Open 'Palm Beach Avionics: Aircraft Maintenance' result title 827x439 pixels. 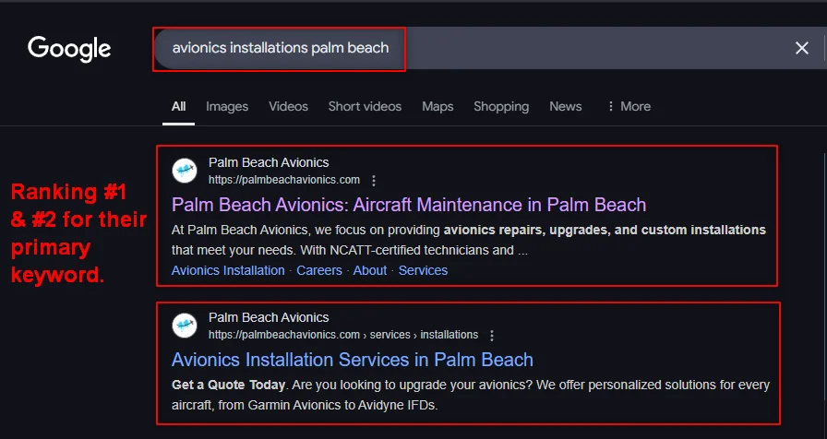[409, 205]
